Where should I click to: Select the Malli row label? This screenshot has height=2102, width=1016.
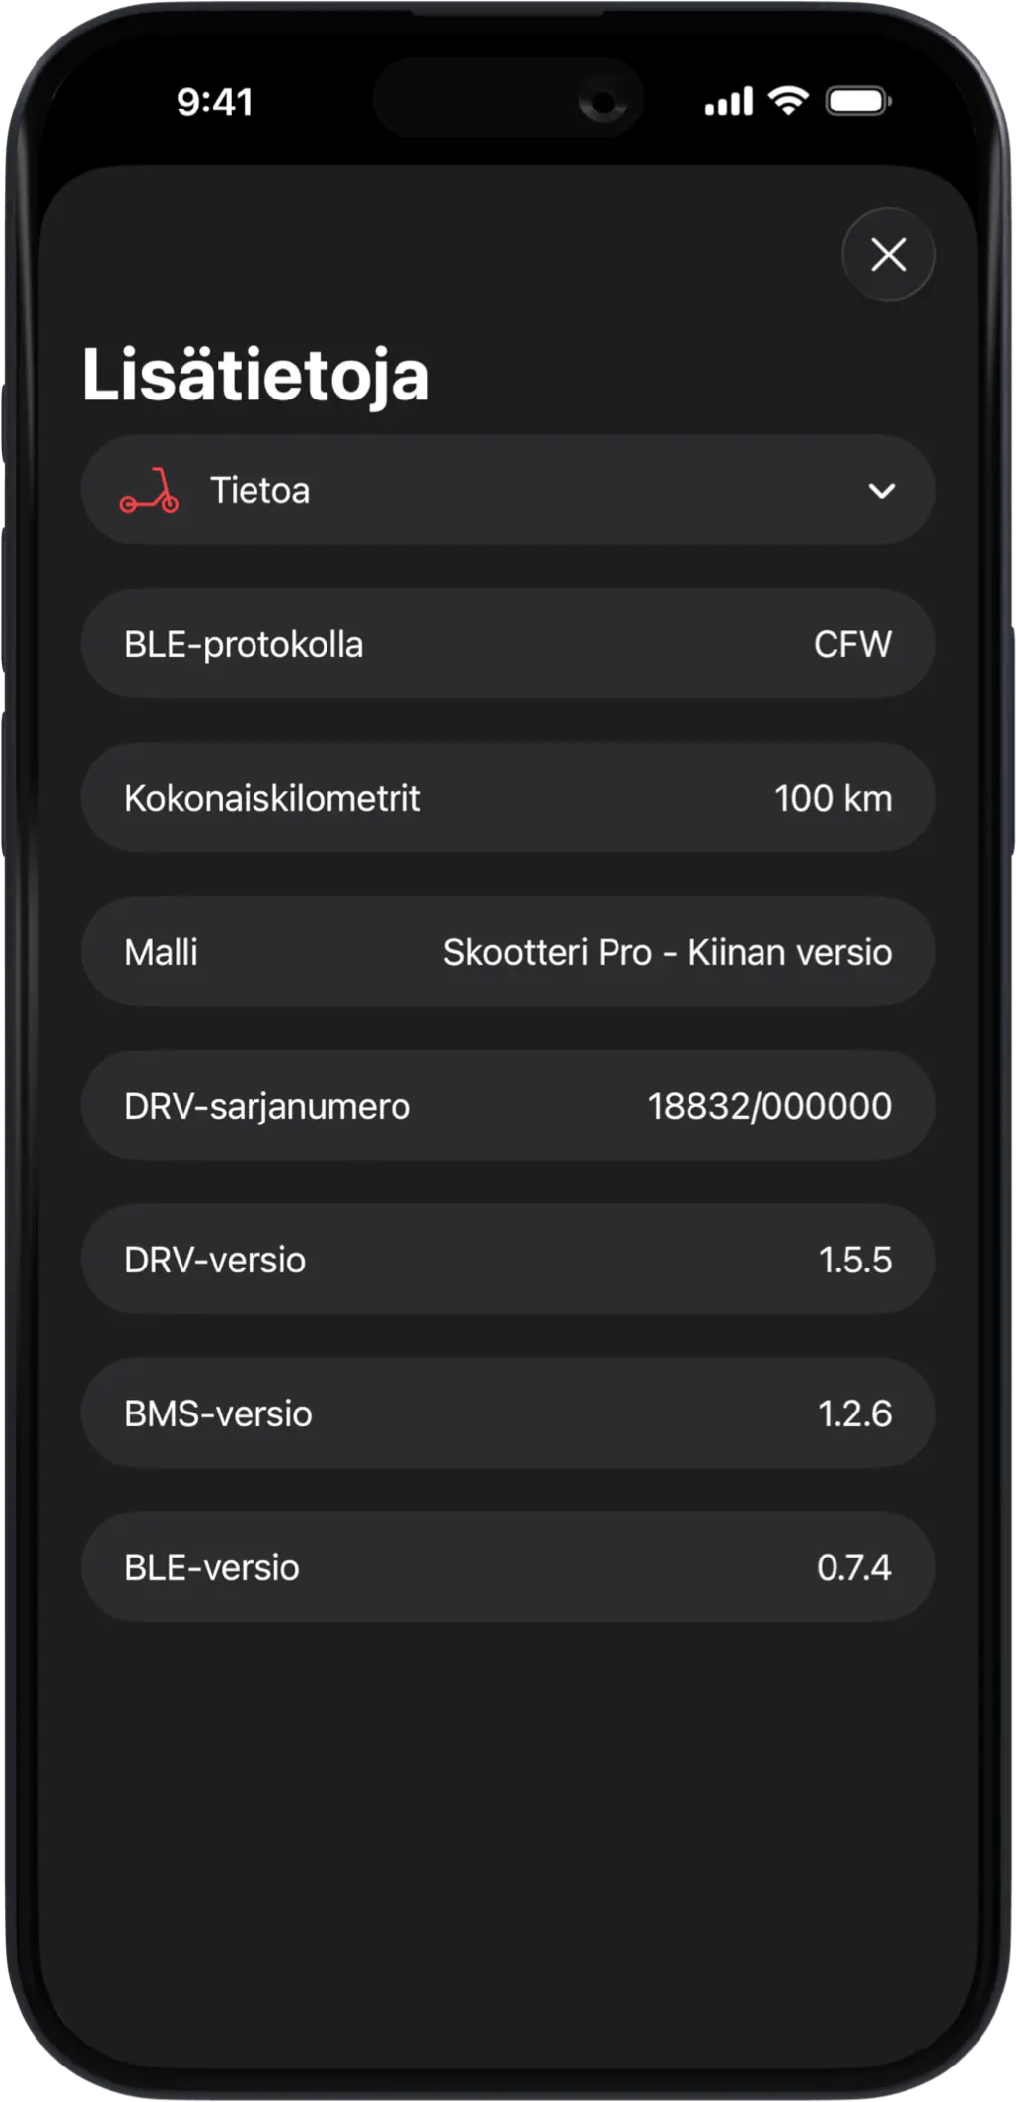[x=162, y=952]
